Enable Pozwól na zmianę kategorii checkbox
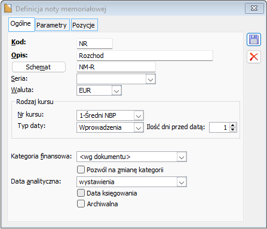Image resolution: width=267 pixels, height=229 pixels. 81,170
